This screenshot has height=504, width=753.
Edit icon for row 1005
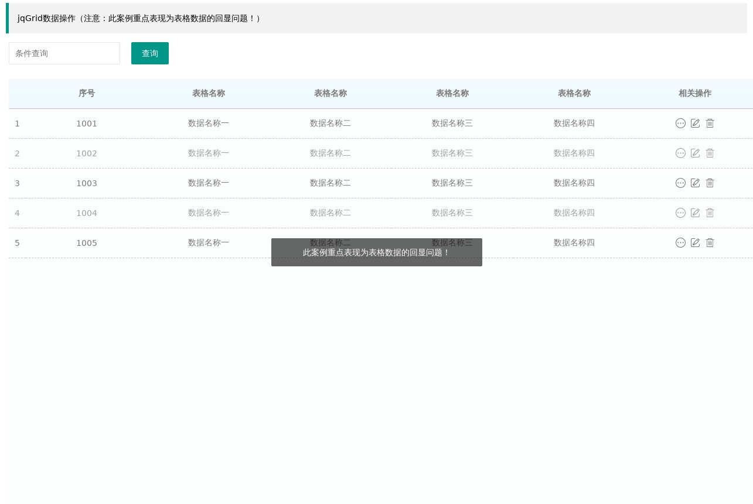pos(696,243)
